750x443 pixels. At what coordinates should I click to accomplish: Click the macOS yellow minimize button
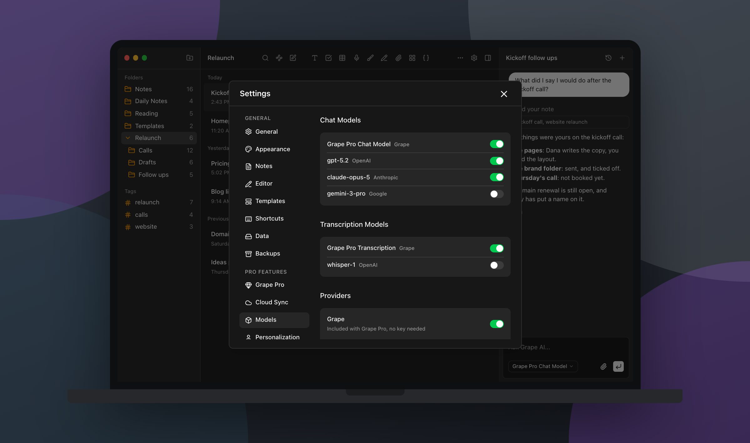click(x=136, y=58)
